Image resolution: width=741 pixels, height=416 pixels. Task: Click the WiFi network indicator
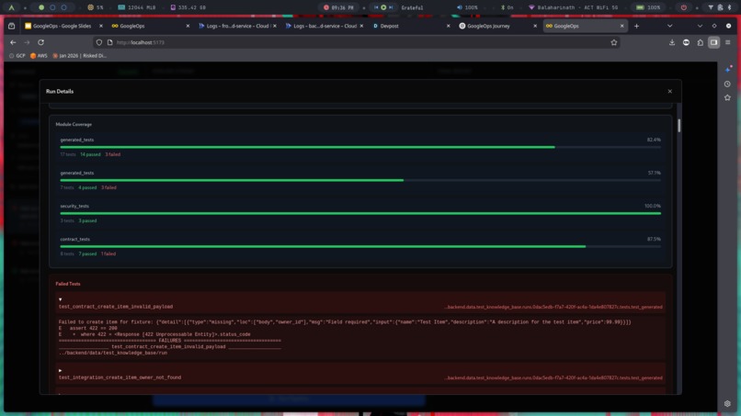click(573, 7)
